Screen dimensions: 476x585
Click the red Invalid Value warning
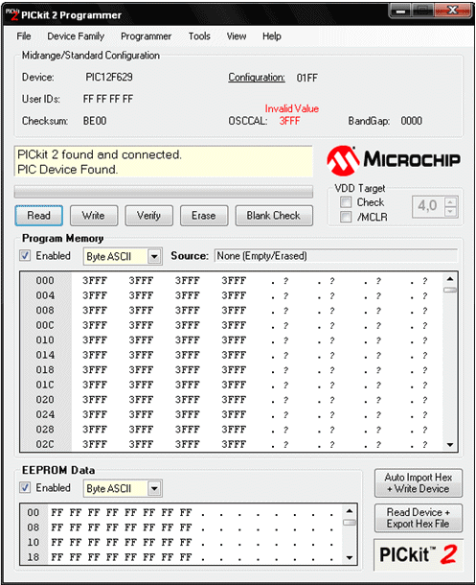coord(292,108)
